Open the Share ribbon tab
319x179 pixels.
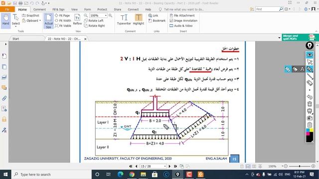tap(118, 9)
